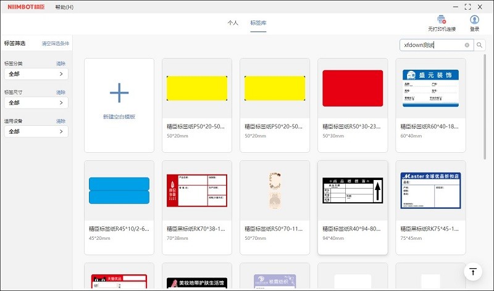Viewport: 494px width, 291px height.
Task: Open the R50*70 decorative label template
Action: click(275, 208)
